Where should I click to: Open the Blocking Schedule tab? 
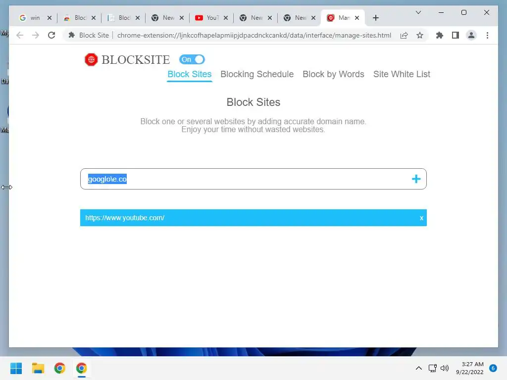pos(257,74)
